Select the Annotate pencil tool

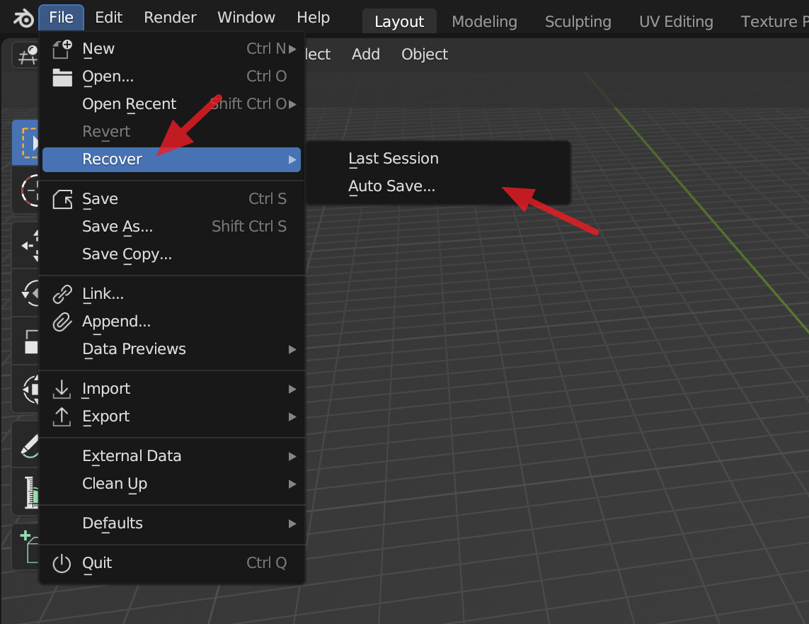point(25,444)
